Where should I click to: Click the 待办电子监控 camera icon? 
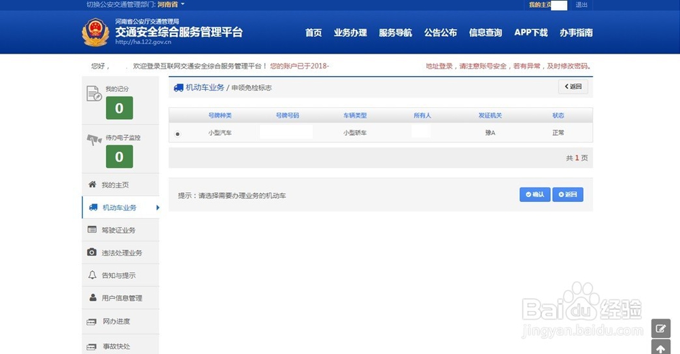click(x=94, y=139)
